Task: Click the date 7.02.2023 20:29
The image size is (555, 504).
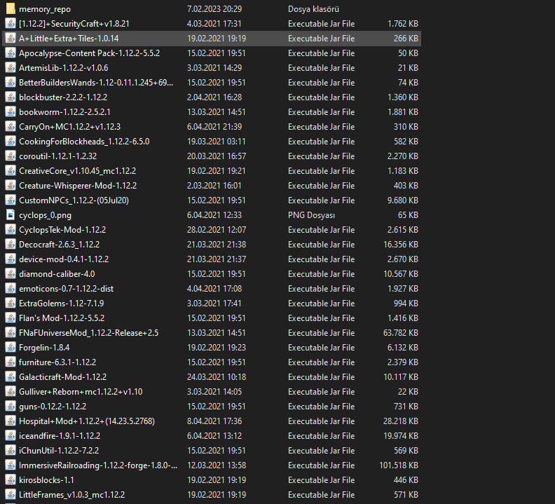Action: (x=214, y=9)
